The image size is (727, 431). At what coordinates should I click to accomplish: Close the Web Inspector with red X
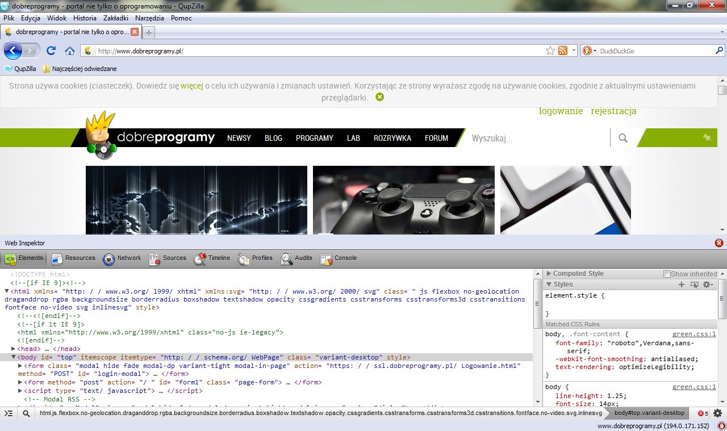pos(718,243)
